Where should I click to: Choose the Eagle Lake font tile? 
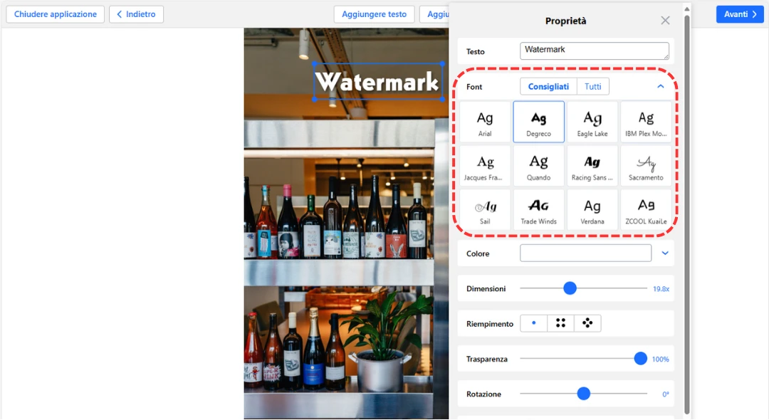pos(592,122)
